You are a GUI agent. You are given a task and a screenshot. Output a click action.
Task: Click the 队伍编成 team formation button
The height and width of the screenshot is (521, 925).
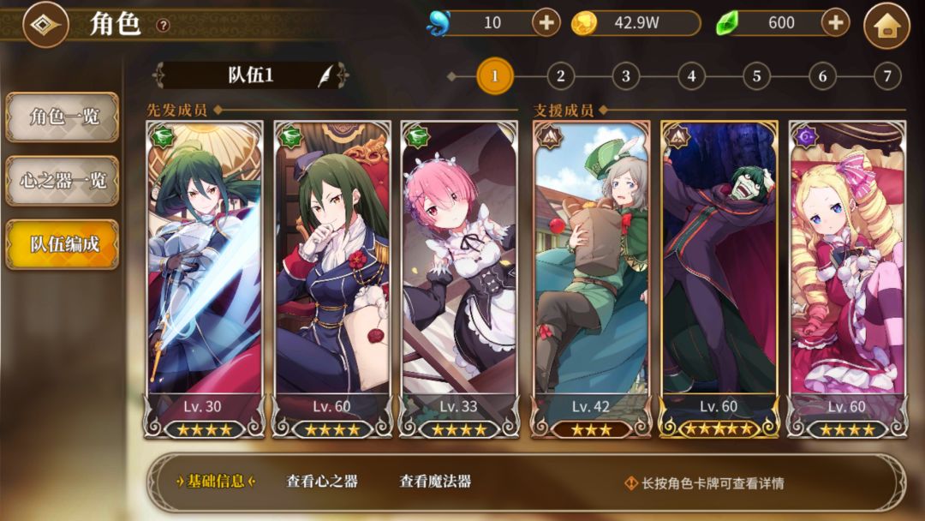coord(63,243)
